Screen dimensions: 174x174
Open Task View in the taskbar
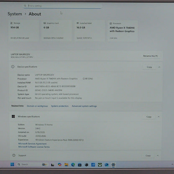(x=52, y=165)
